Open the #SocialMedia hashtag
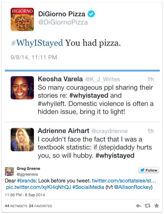Viewport: 164px width, 214px height. tap(88, 187)
